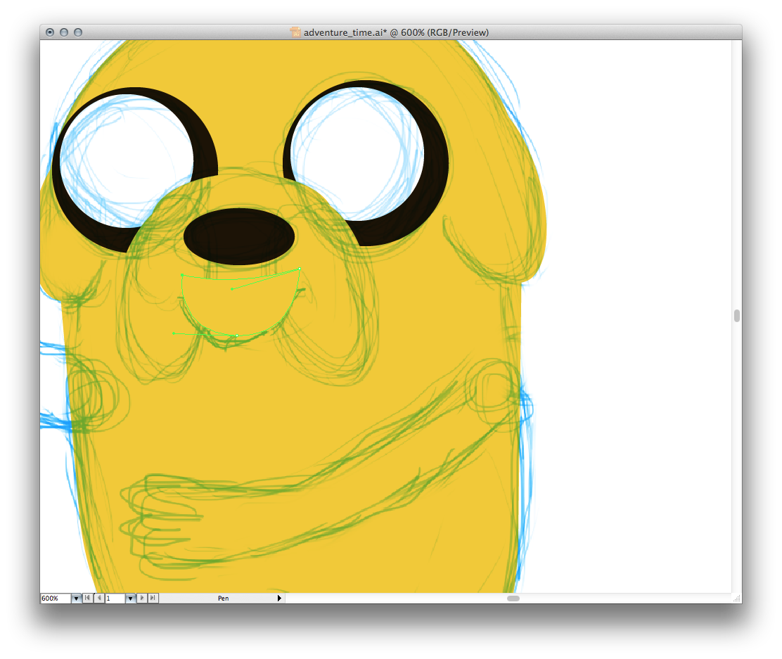Jump to the last artboard
782x659 pixels.
[x=153, y=599]
